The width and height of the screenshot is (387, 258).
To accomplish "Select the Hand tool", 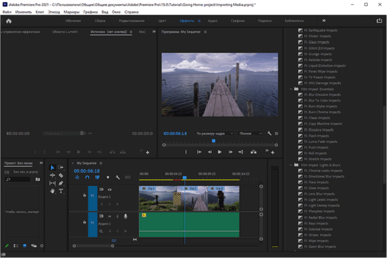I will click(x=53, y=191).
